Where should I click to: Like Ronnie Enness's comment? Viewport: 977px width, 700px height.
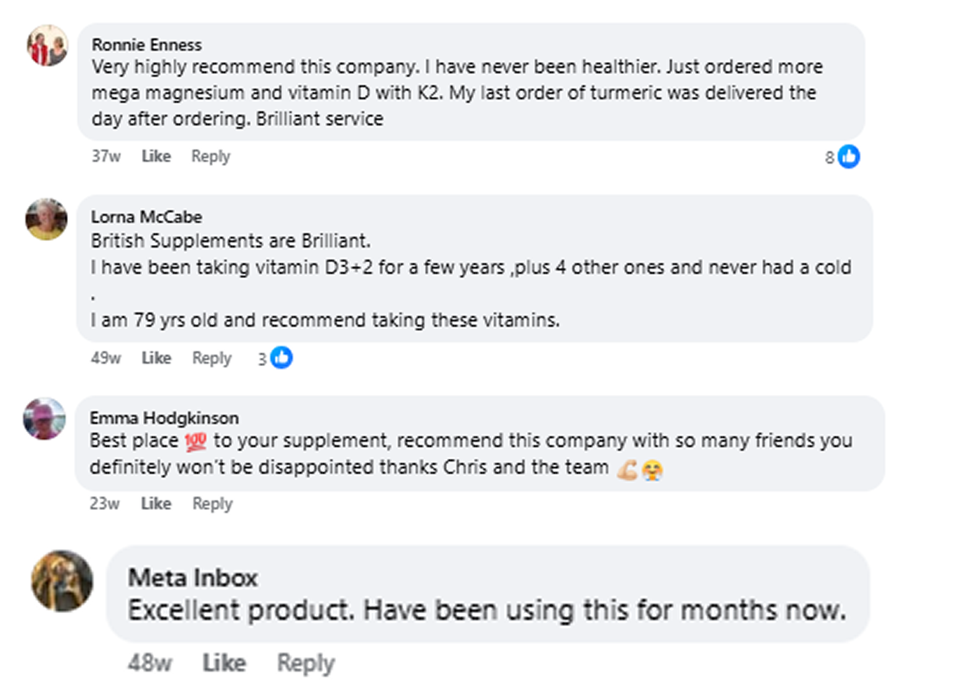[x=156, y=157]
